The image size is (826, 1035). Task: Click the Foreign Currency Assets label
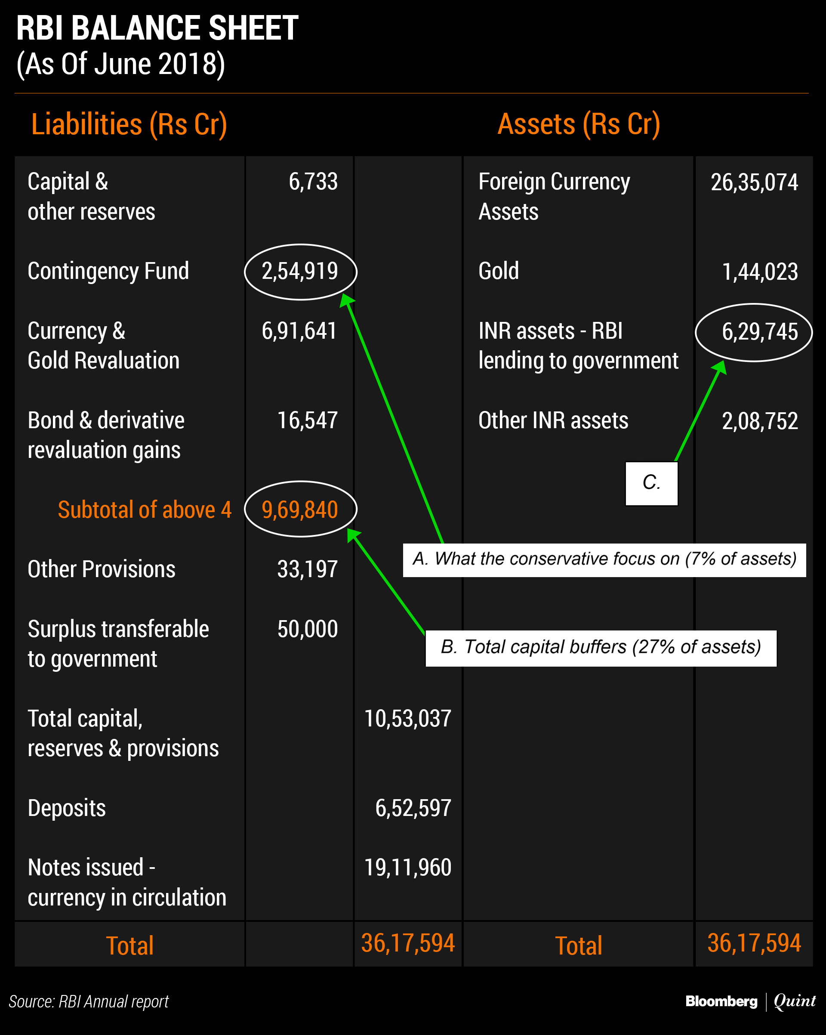coord(553,196)
